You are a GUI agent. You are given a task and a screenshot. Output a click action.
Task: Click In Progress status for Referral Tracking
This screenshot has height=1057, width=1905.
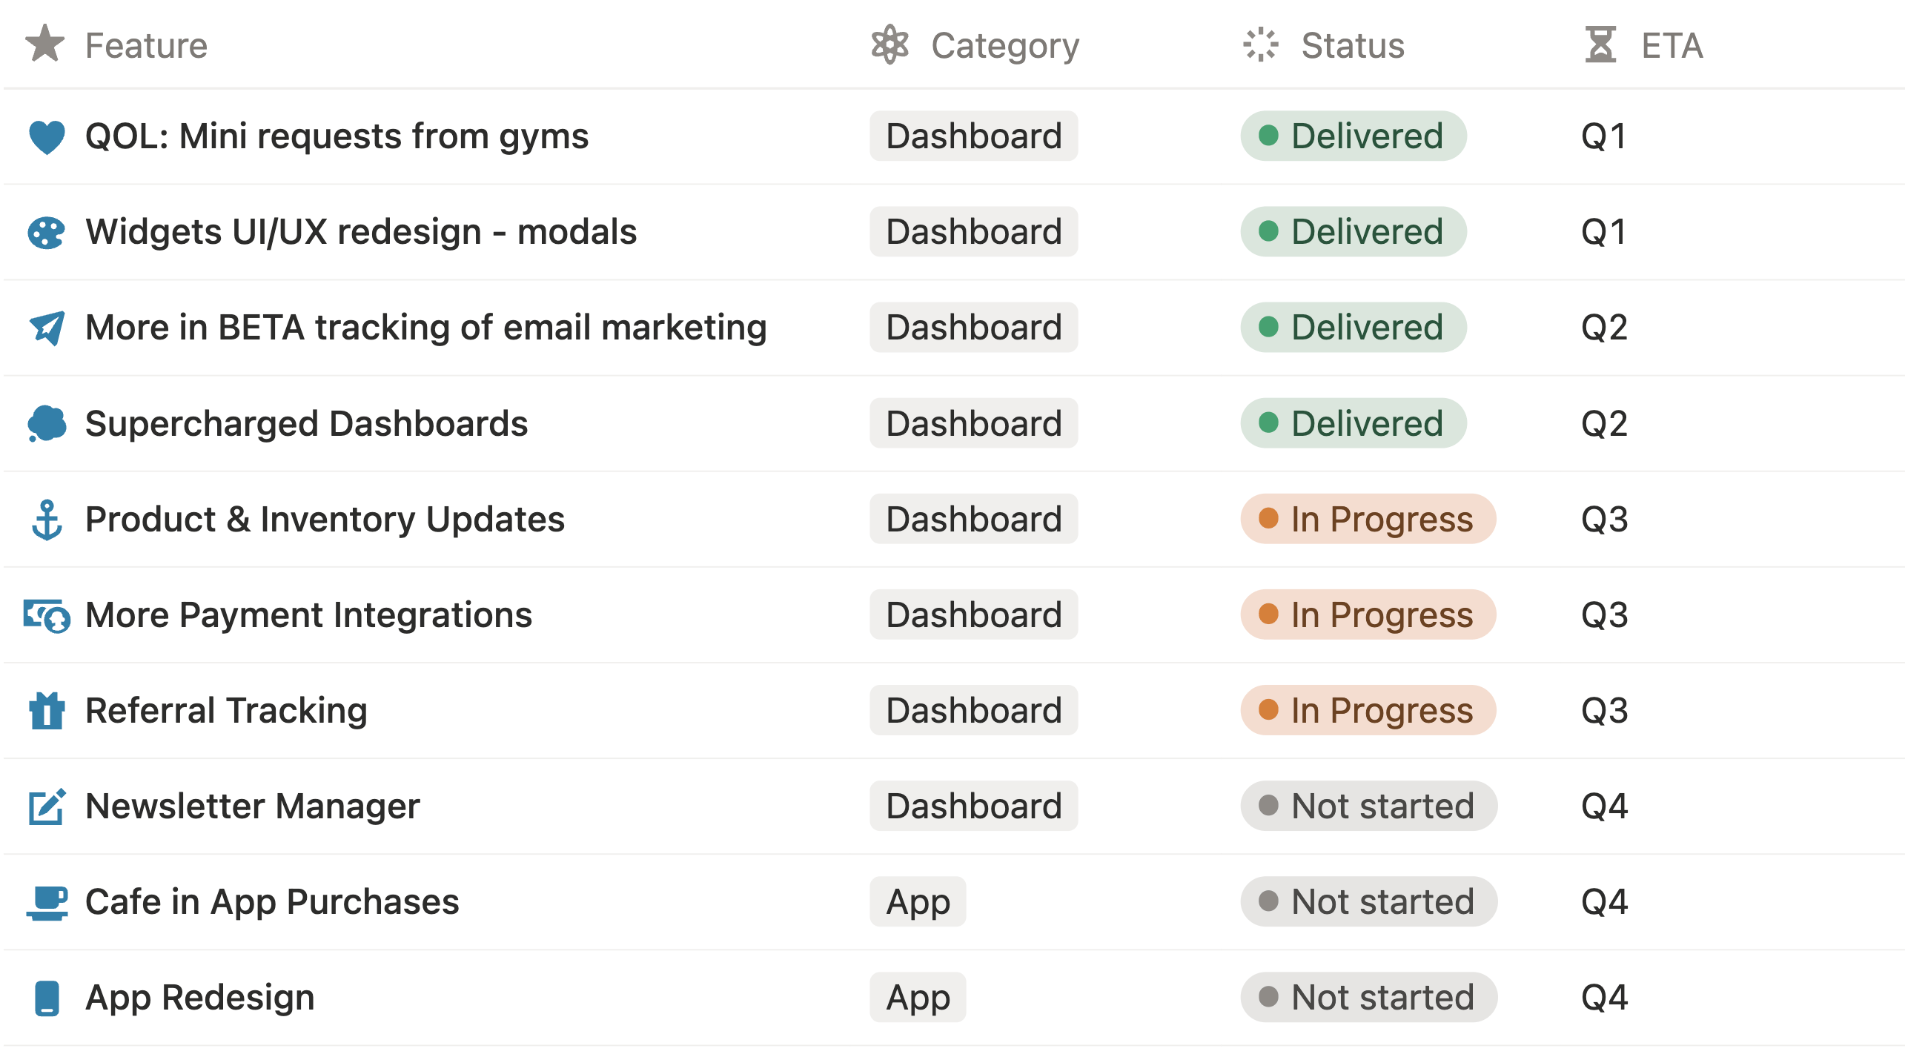pos(1368,711)
